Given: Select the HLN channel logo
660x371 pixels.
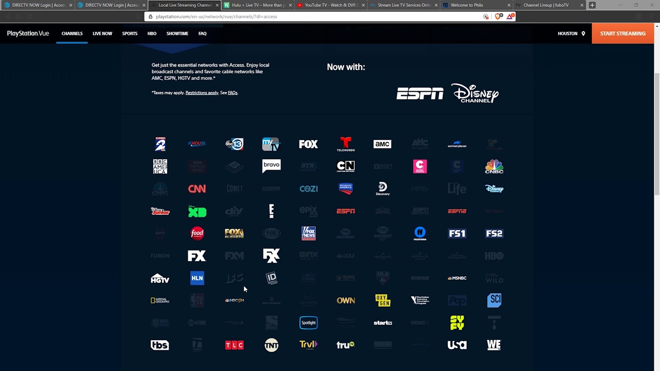Looking at the screenshot, I should [197, 278].
